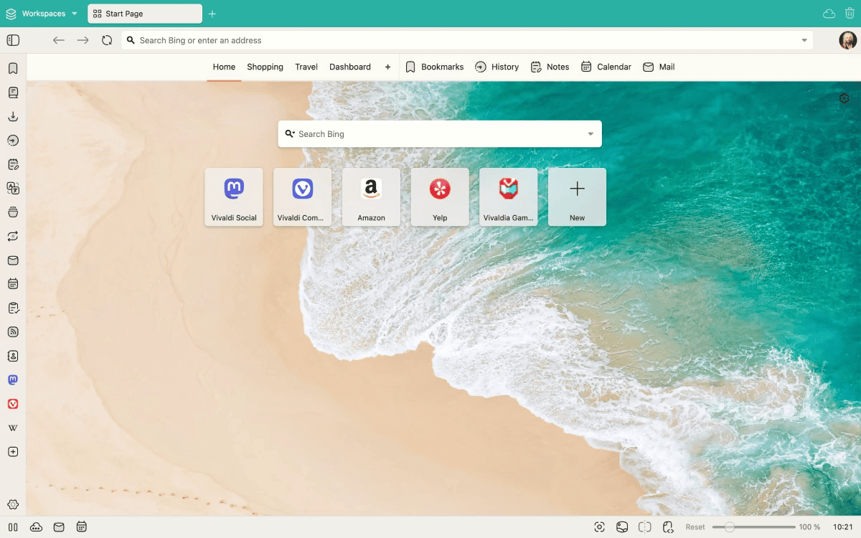Open the Wikipedia web panel
Image resolution: width=861 pixels, height=538 pixels.
pyautogui.click(x=13, y=428)
